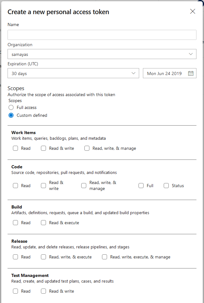204x303 pixels.
Task: Select the Full access radio button
Action: tap(11, 107)
